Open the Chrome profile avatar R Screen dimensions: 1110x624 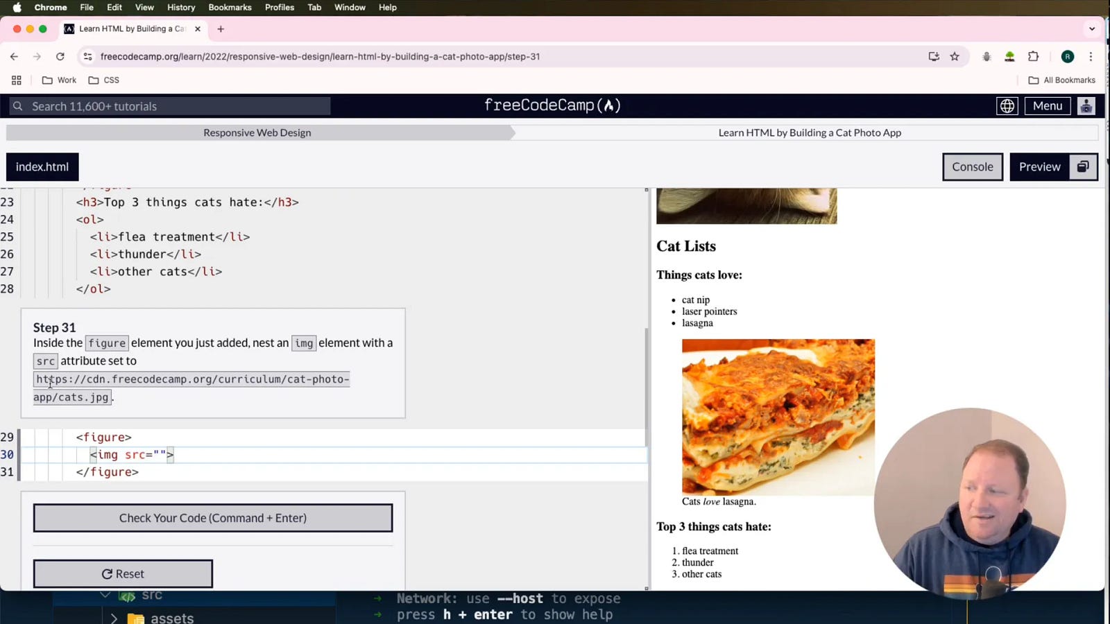pos(1068,57)
